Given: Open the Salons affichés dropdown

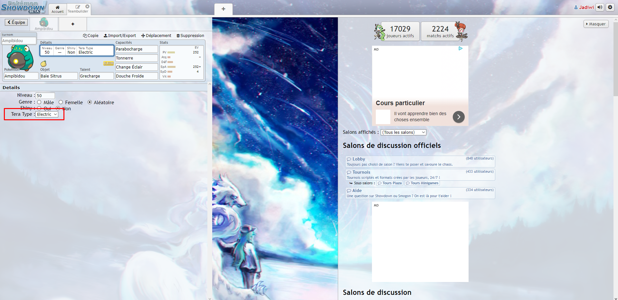Looking at the screenshot, I should (x=403, y=132).
